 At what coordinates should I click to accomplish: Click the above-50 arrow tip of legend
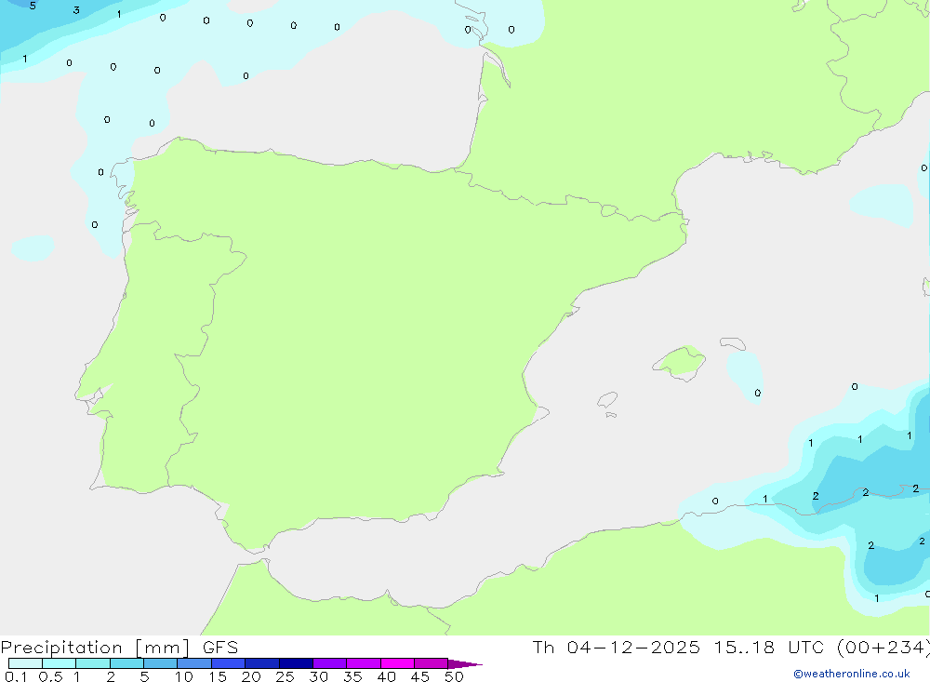pos(464,663)
